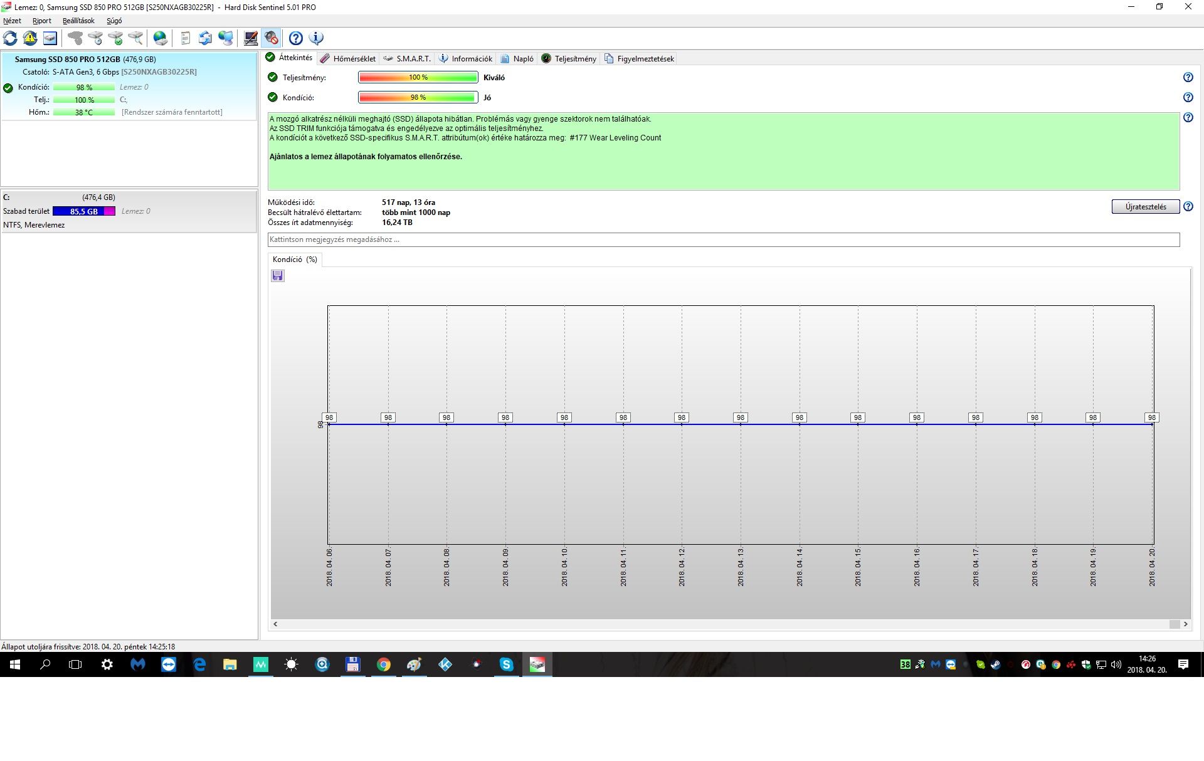Image resolution: width=1204 pixels, height=761 pixels.
Task: Select the Kondíció (%) chart tab
Action: (295, 260)
